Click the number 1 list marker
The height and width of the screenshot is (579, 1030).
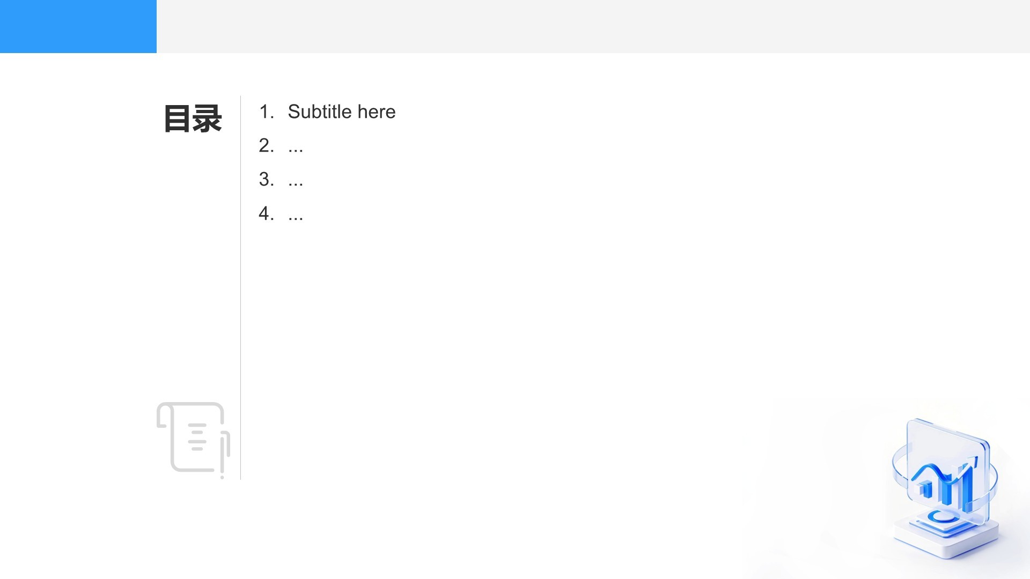coord(266,112)
